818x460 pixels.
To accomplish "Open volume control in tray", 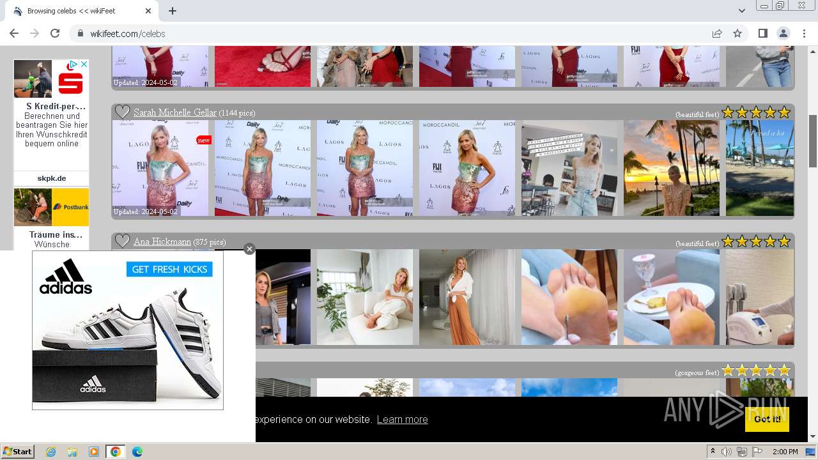I will (727, 452).
